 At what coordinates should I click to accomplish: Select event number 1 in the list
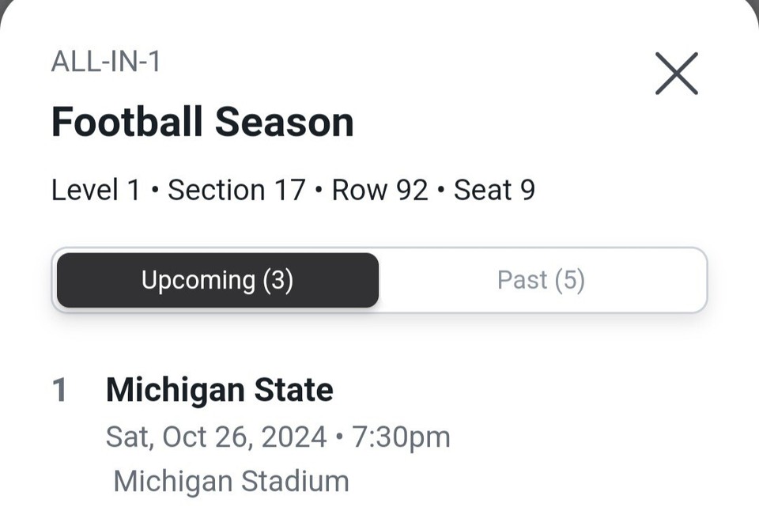(x=62, y=389)
